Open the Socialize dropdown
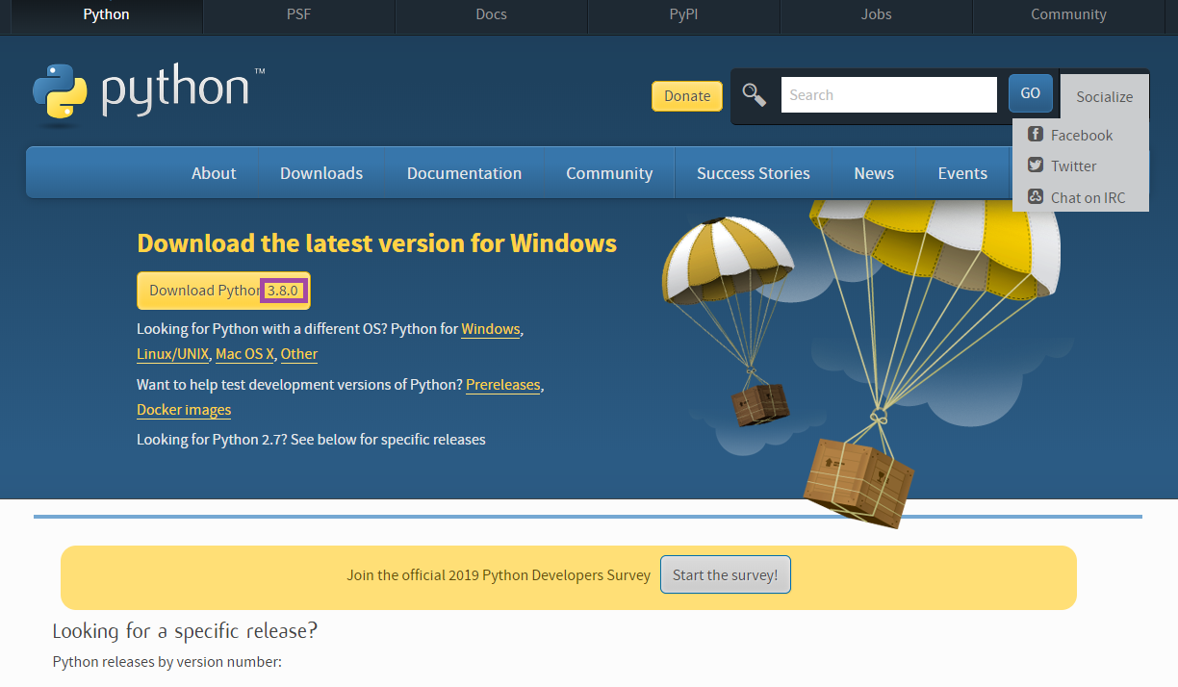 pyautogui.click(x=1105, y=96)
